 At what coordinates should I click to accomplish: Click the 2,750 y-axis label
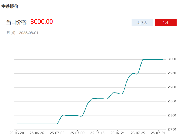(x=172, y=129)
